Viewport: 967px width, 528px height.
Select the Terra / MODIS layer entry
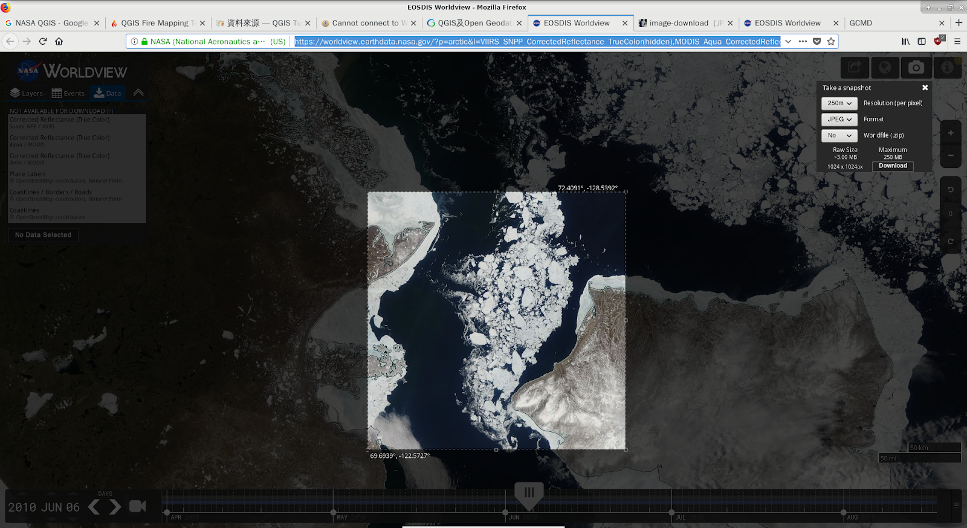coord(77,159)
